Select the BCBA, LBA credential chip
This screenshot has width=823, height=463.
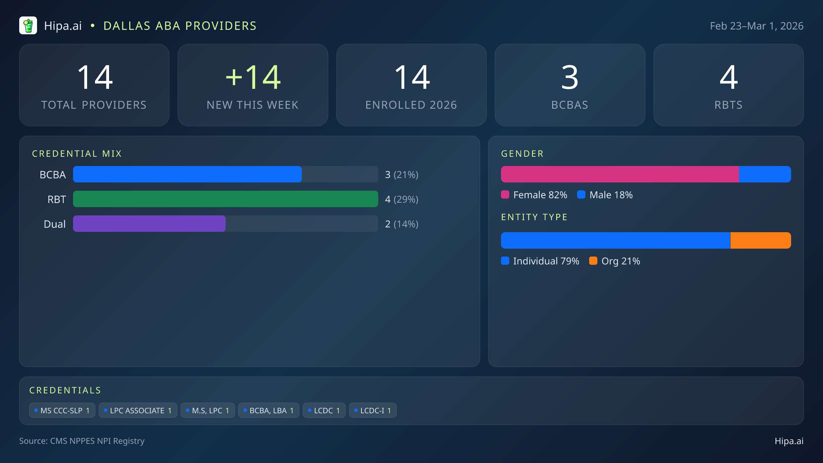269,411
